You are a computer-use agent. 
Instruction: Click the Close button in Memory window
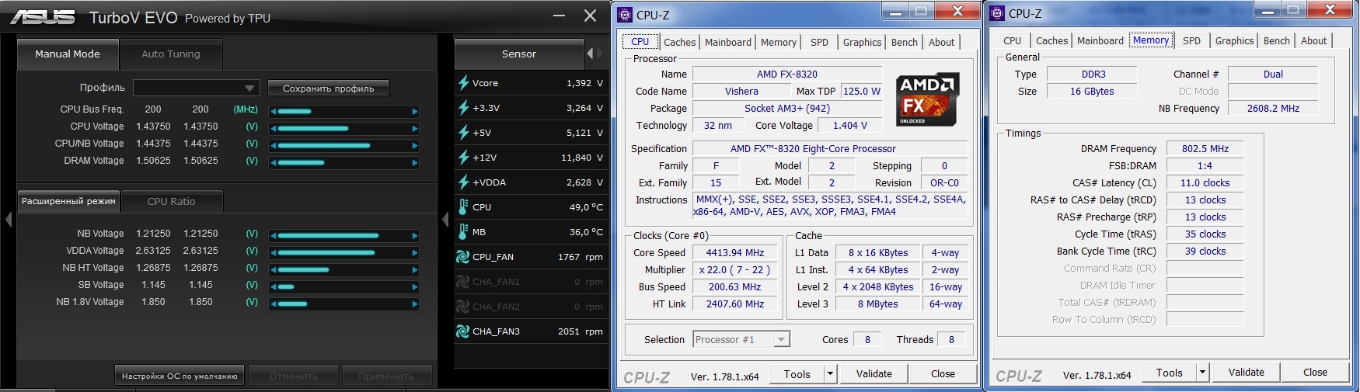1315,373
